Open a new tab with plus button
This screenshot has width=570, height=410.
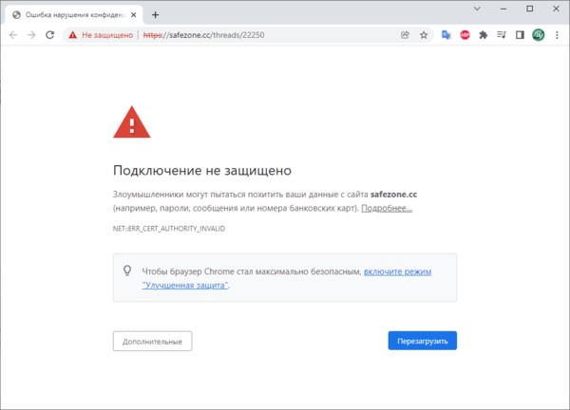pyautogui.click(x=156, y=14)
